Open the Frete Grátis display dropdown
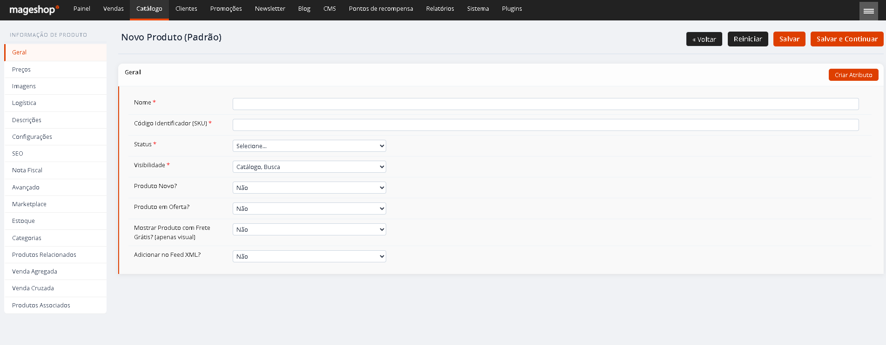The width and height of the screenshot is (886, 345). point(309,229)
